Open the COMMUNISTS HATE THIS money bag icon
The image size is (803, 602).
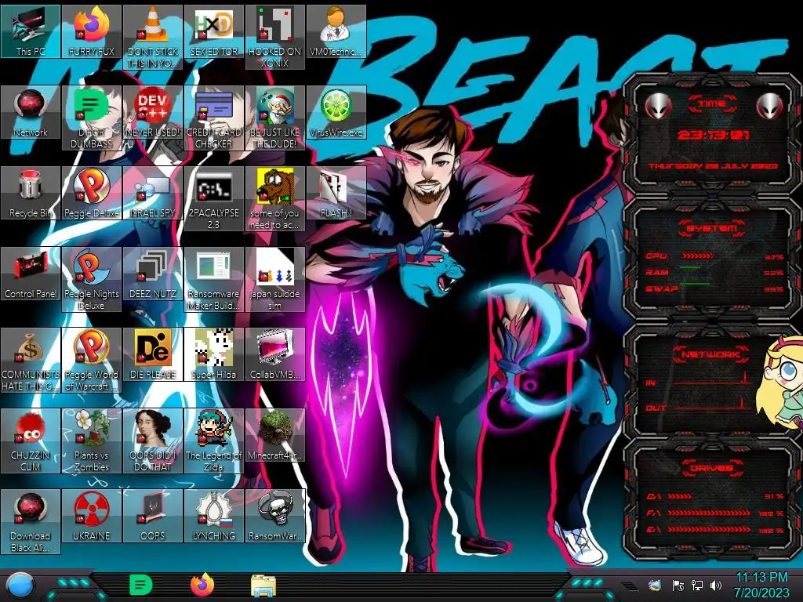coord(31,361)
